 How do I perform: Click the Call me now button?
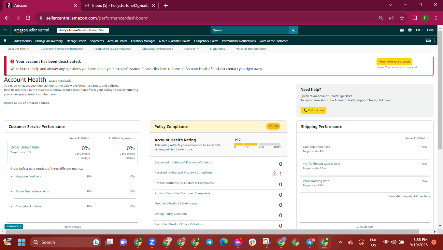pyautogui.click(x=313, y=110)
